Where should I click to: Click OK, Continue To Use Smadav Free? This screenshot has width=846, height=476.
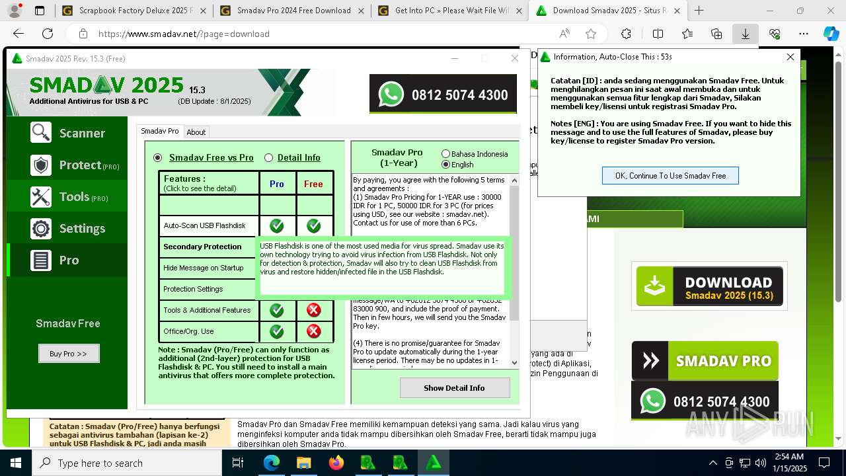670,176
